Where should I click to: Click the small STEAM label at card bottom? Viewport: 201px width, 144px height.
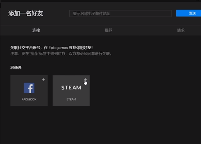pyautogui.click(x=71, y=99)
